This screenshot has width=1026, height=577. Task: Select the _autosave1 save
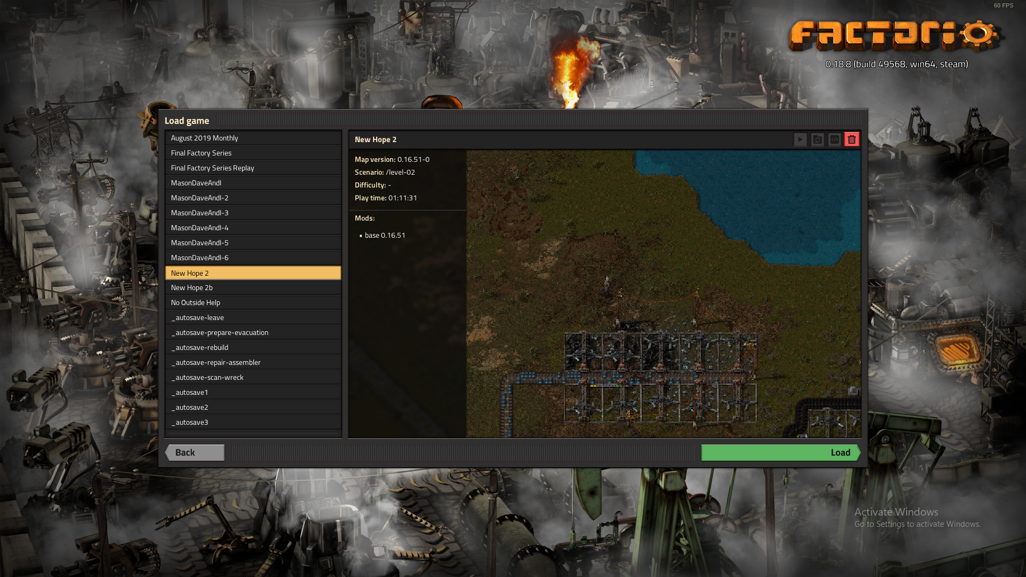click(253, 392)
